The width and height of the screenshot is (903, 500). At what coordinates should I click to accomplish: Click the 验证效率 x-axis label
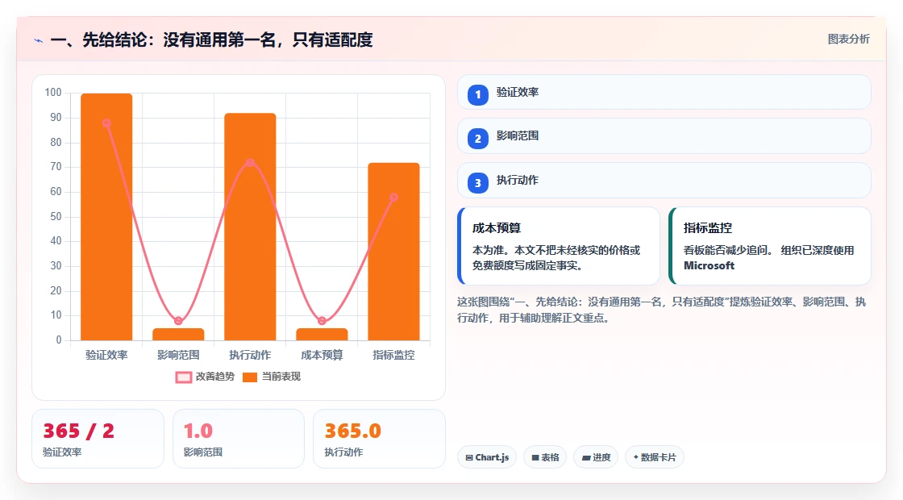[106, 356]
